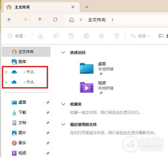
Task: Click the view layout icon
Action: click(x=161, y=36)
